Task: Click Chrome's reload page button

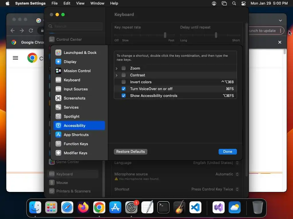Action: pos(31,31)
